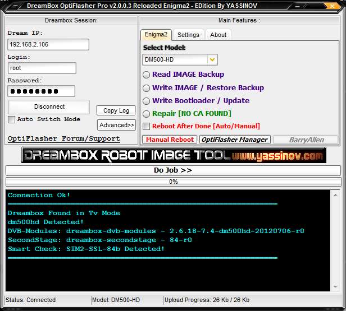Click the DM500-HD model combo box
346x311 pixels.
click(180, 59)
